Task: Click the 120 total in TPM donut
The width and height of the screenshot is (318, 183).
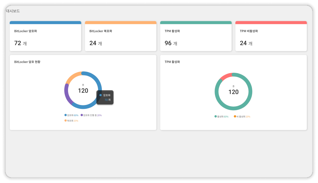Action: (x=234, y=92)
